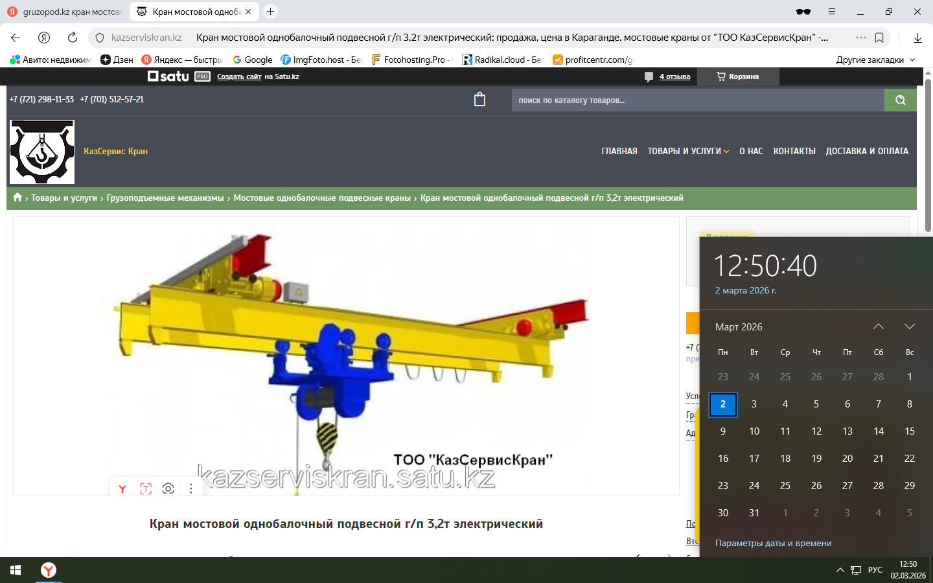Go to next month with down chevron
The image size is (933, 583).
point(909,326)
